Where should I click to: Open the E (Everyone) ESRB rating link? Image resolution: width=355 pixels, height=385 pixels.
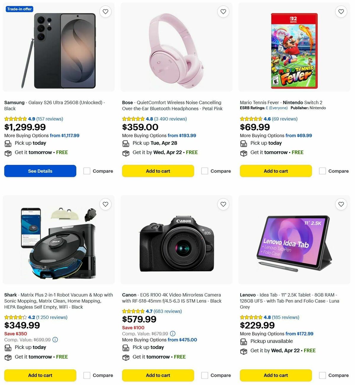[x=277, y=108]
